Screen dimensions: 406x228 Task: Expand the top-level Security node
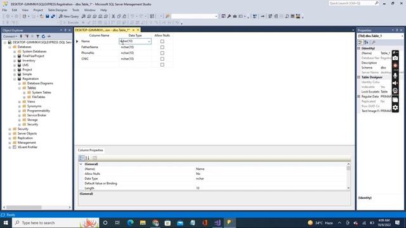coord(10,129)
